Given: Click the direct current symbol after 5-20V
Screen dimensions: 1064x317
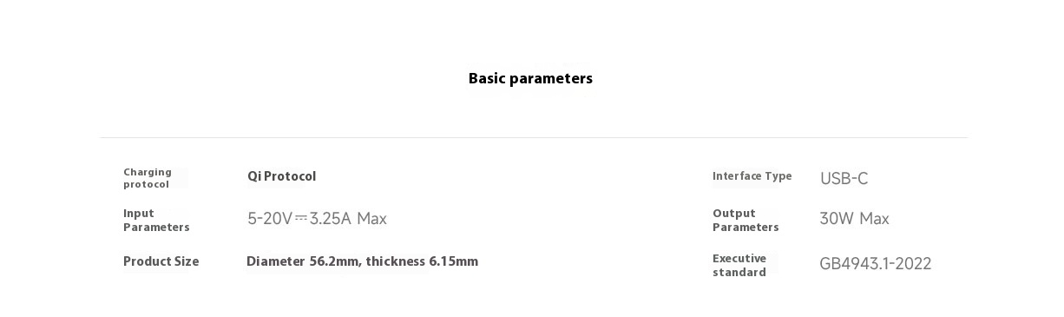Looking at the screenshot, I should point(301,218).
